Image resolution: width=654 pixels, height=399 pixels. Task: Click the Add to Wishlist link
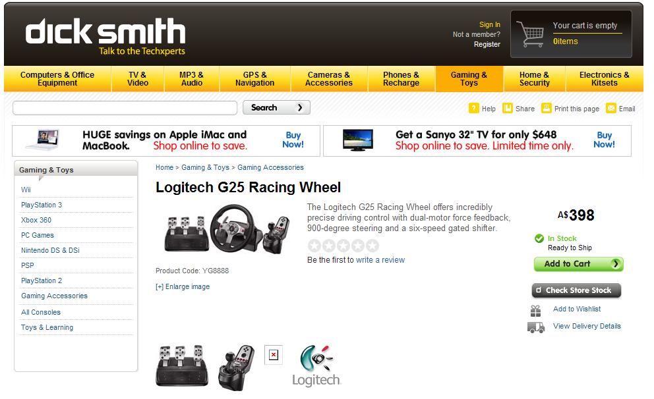pos(577,309)
